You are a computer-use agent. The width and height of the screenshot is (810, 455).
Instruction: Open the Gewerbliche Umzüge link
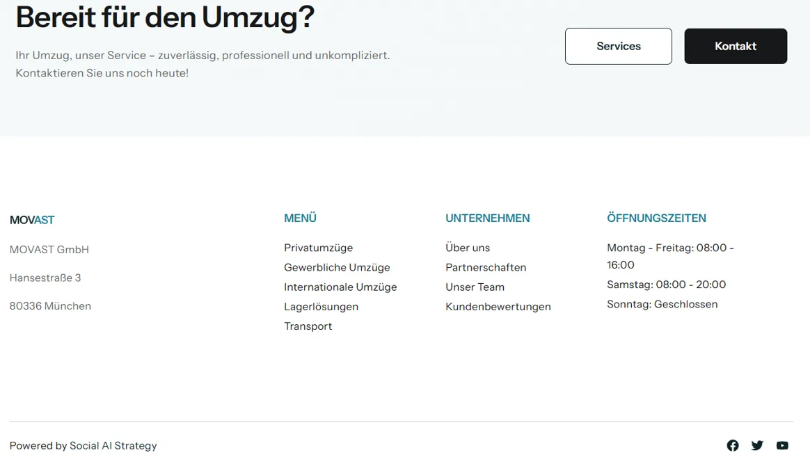click(x=337, y=268)
